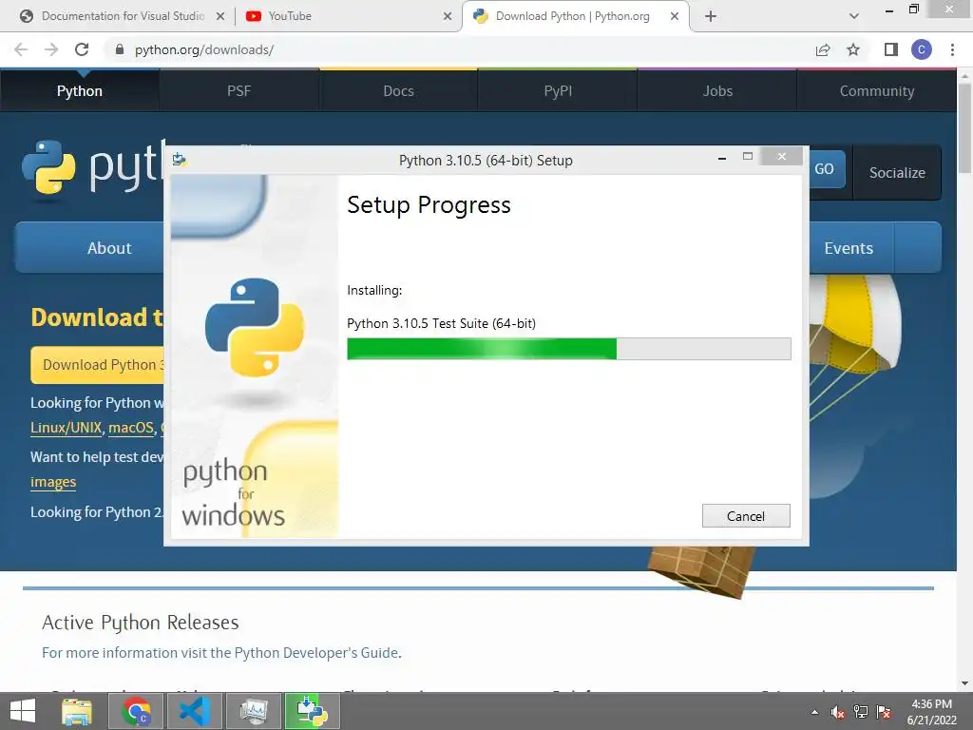The image size is (973, 730).
Task: Click the Active Python Releases heading
Action: (141, 622)
